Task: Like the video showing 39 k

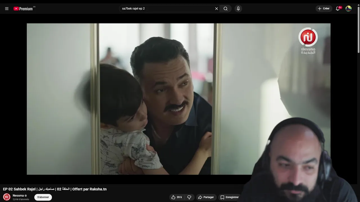Action: tap(177, 197)
